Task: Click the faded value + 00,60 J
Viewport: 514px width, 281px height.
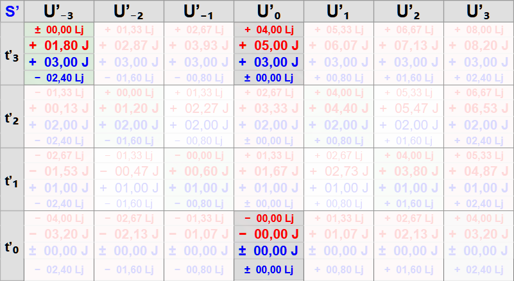Action: pyautogui.click(x=199, y=171)
